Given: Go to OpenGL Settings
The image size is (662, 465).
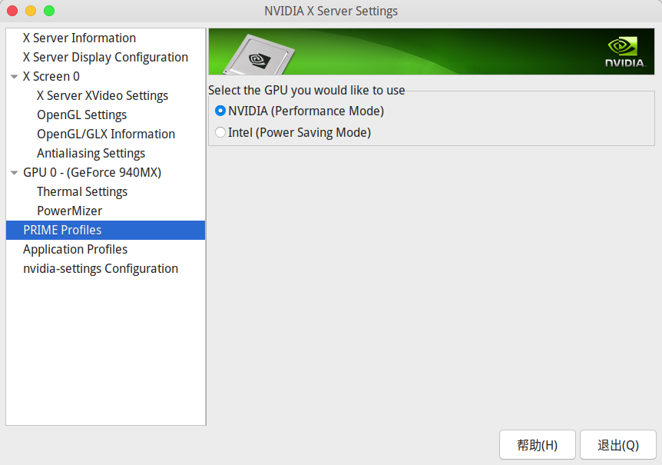Looking at the screenshot, I should 81,115.
